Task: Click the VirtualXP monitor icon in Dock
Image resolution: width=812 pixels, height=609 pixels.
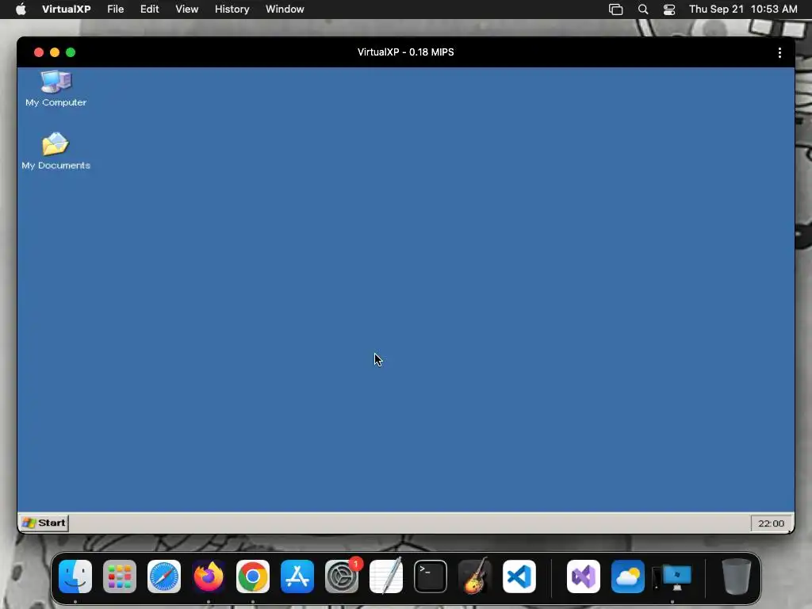Action: coord(672,577)
